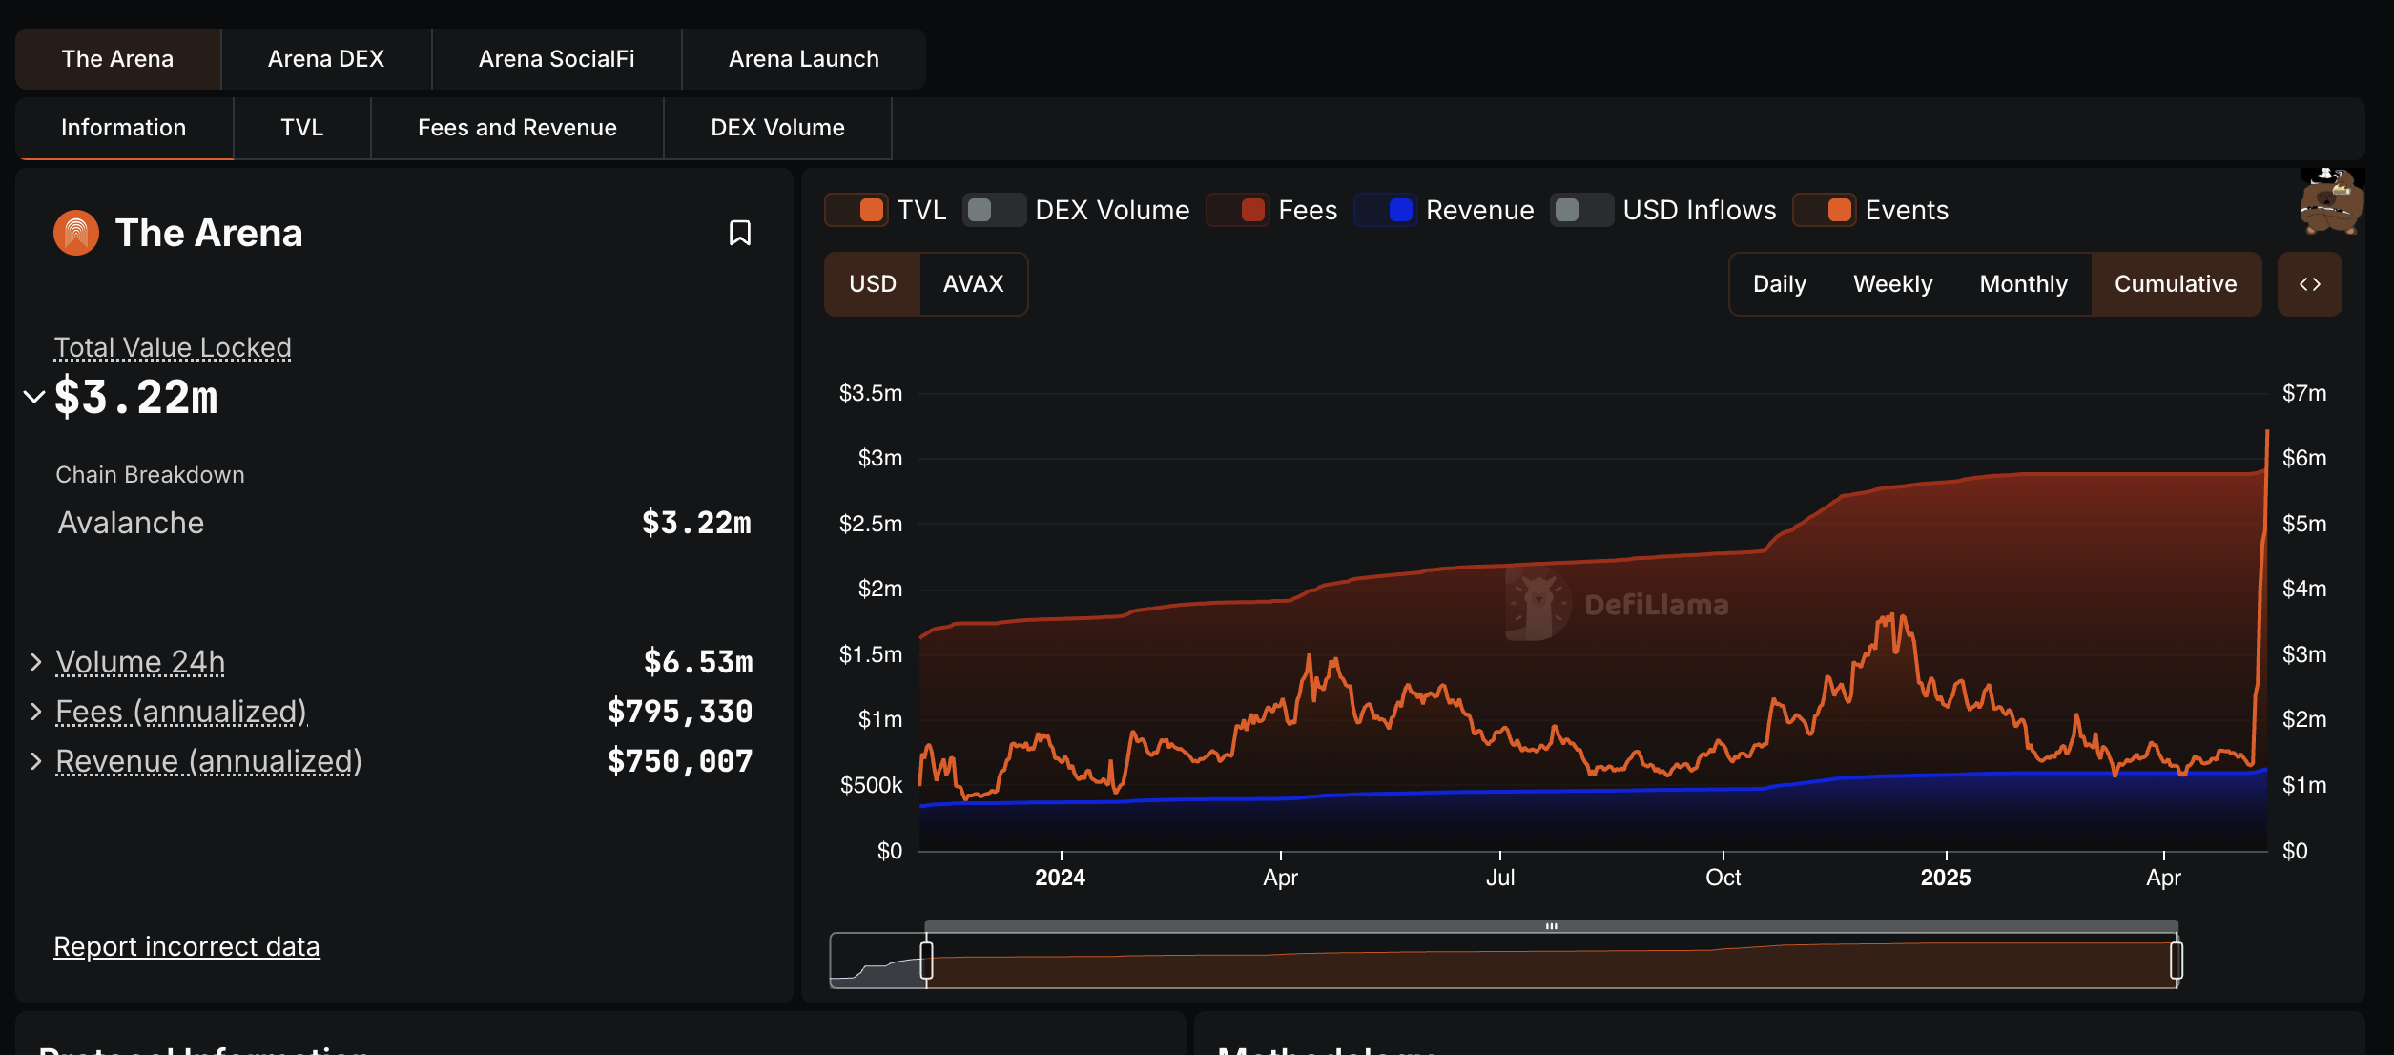Viewport: 2394px width, 1055px height.
Task: Collapse the Total Value Locked breakdown
Action: pyautogui.click(x=34, y=397)
